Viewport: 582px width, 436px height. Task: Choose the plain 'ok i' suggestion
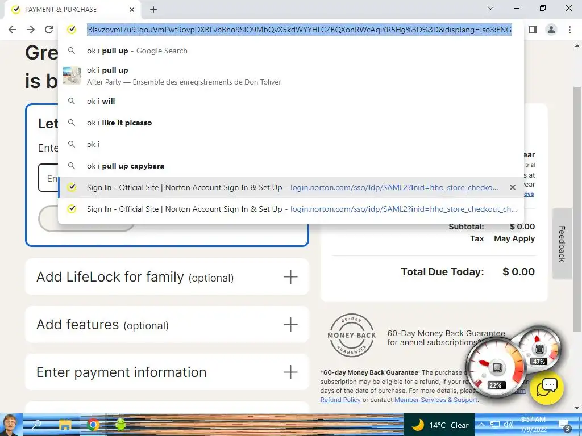pyautogui.click(x=291, y=144)
